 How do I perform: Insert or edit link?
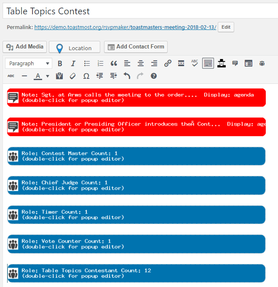coord(168,64)
